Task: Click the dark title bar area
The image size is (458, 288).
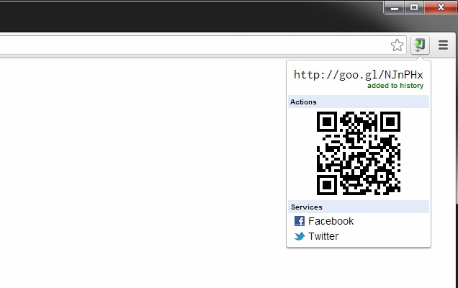Action: pos(190,16)
